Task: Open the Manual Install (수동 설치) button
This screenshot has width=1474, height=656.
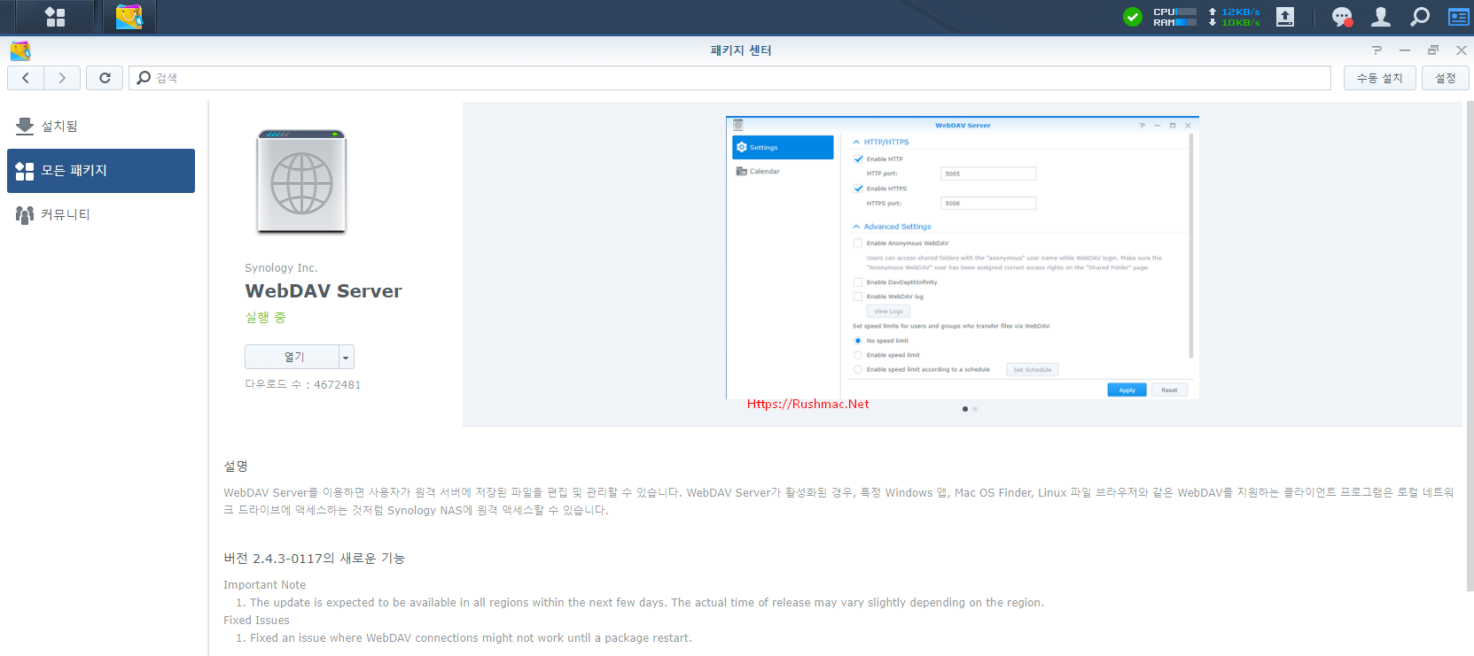Action: coord(1379,78)
